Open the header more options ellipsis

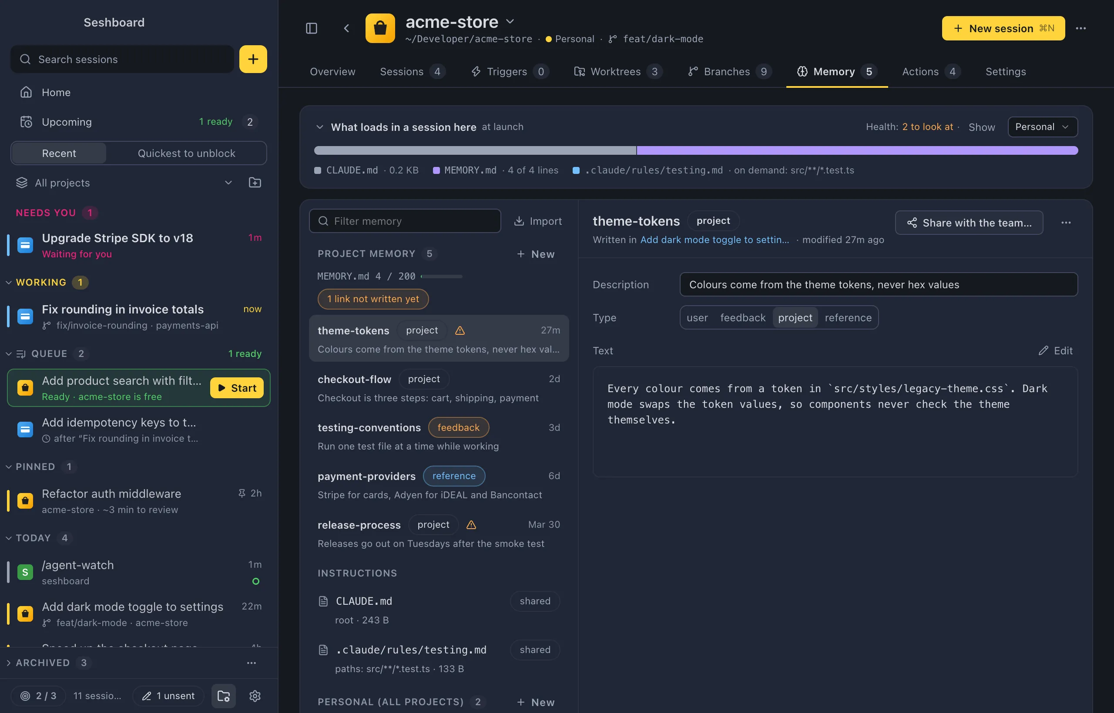point(1080,28)
